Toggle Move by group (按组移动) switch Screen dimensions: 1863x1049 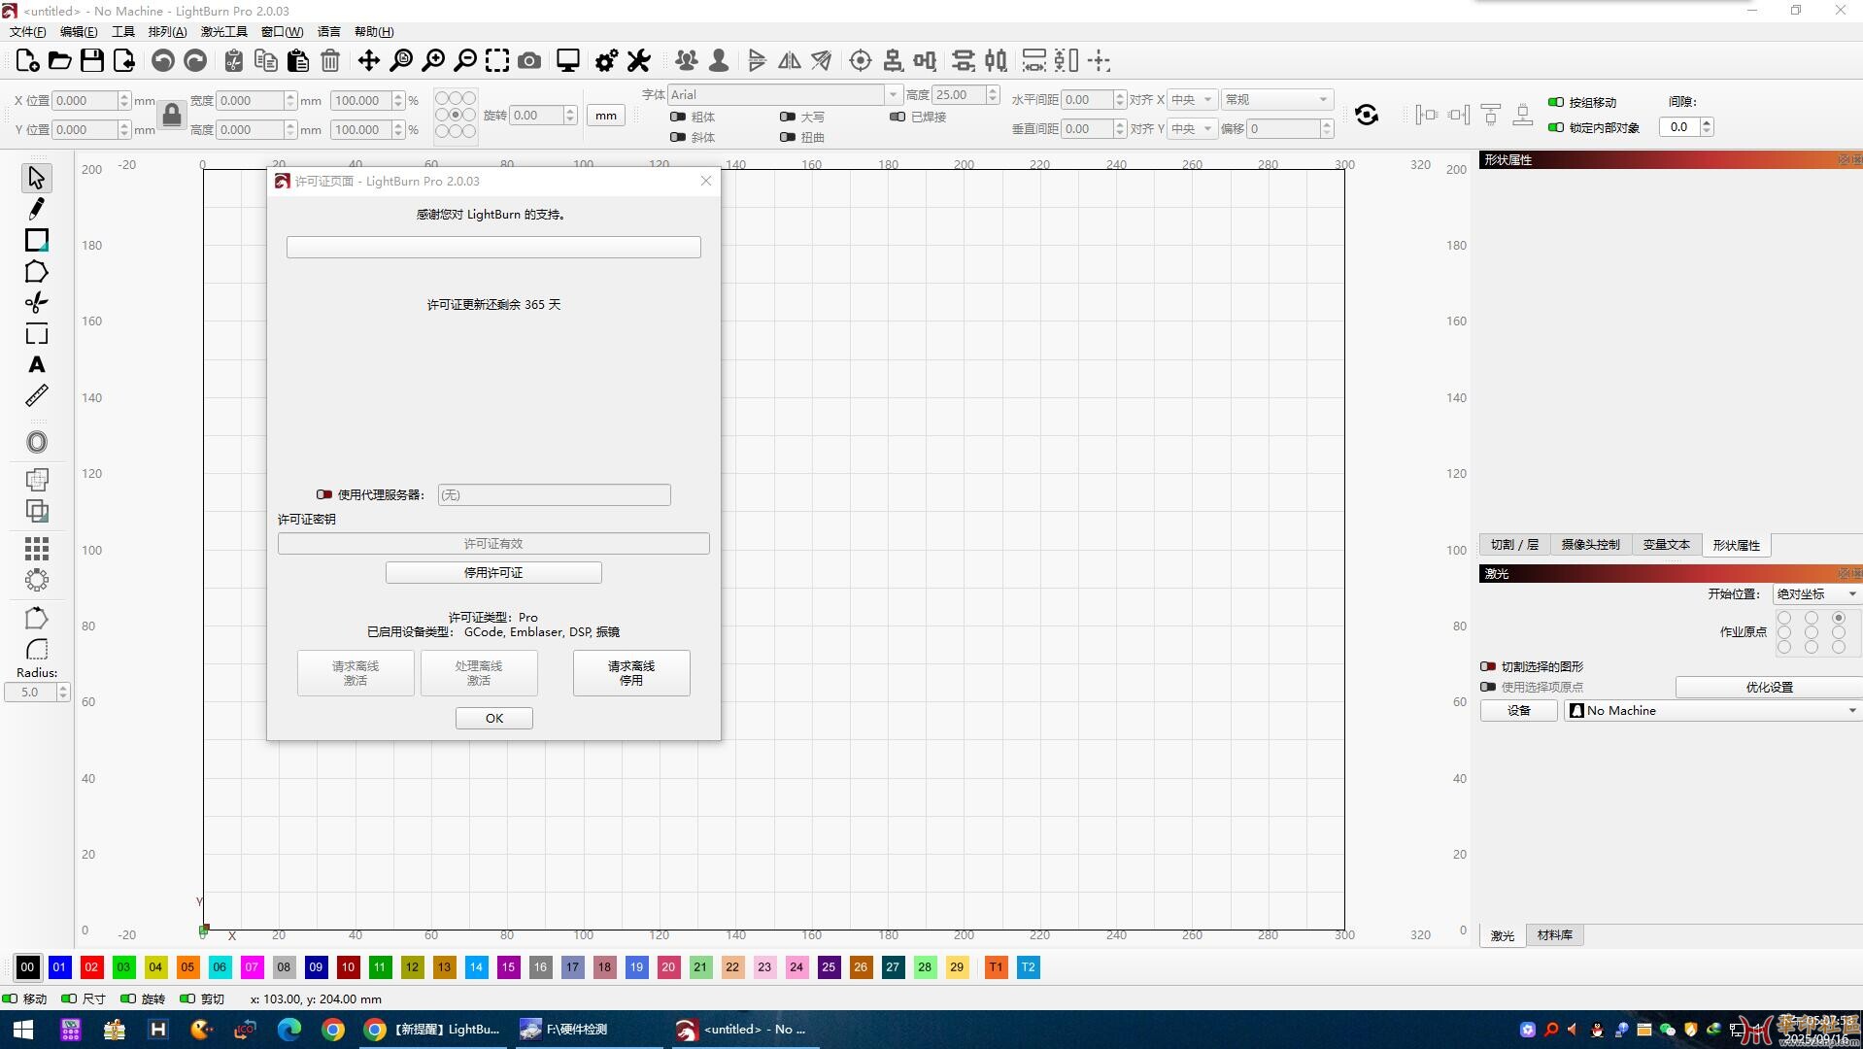pos(1556,102)
